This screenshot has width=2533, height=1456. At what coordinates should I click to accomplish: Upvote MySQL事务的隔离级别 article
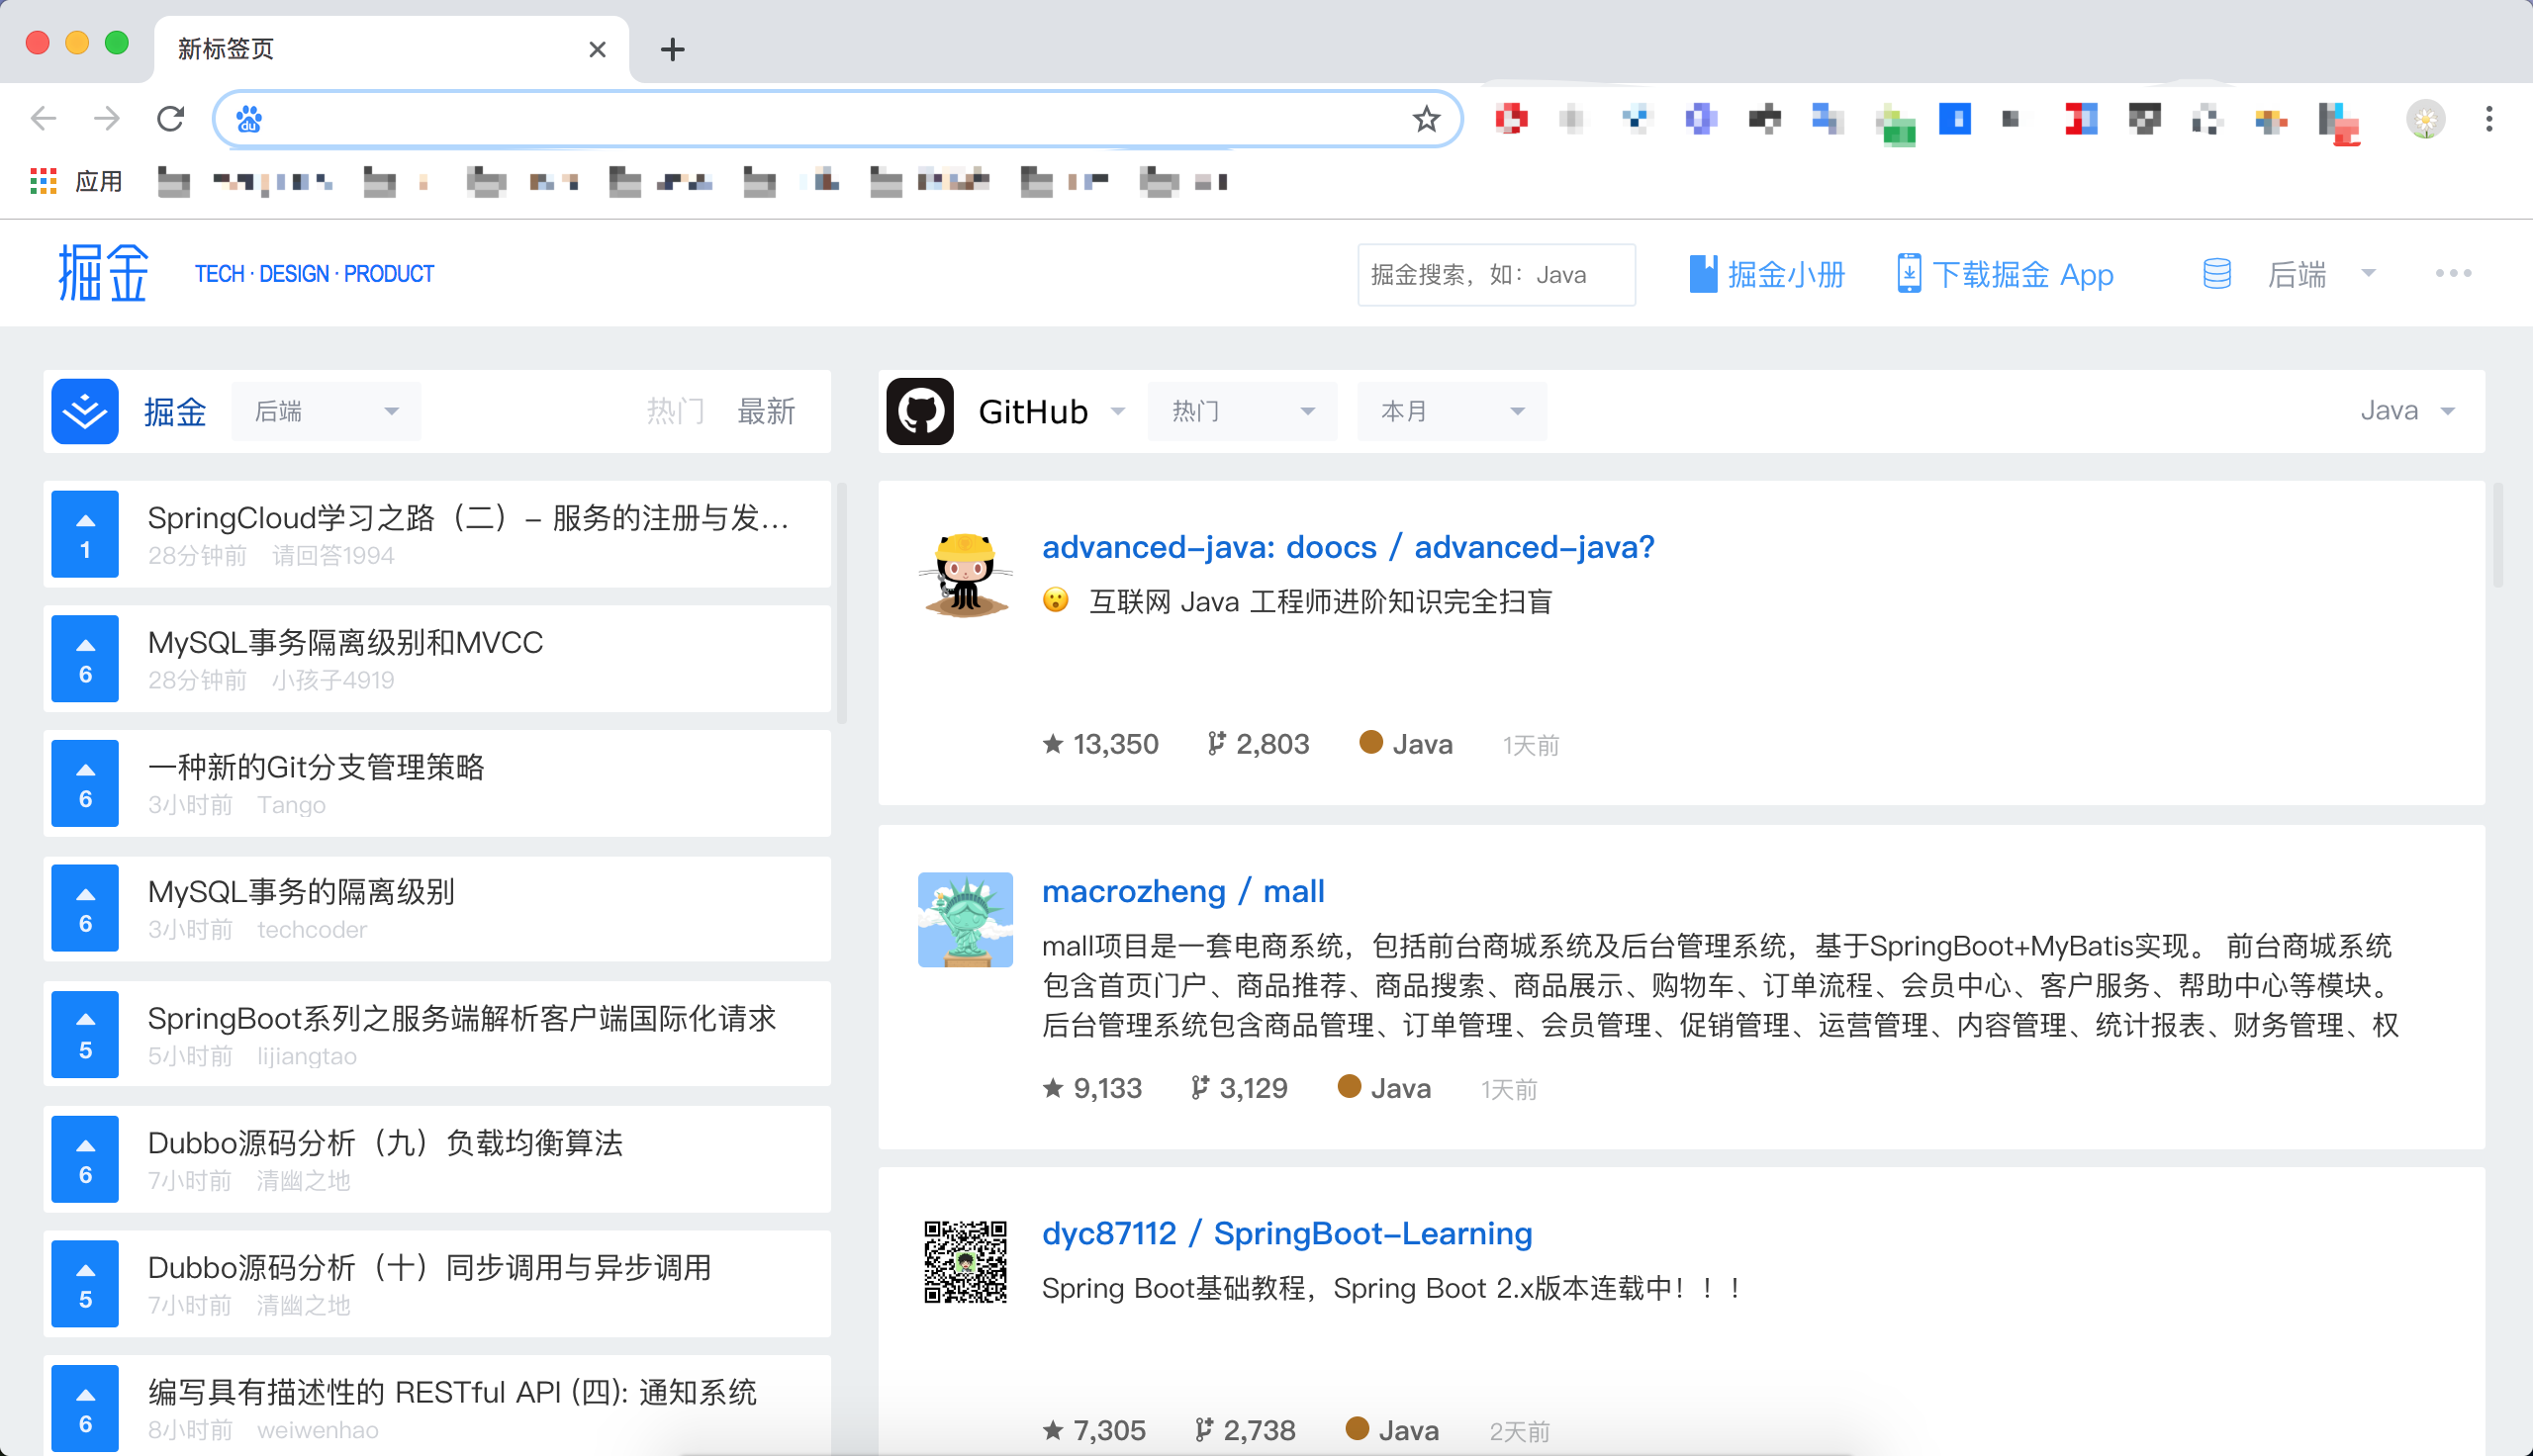pos(85,908)
